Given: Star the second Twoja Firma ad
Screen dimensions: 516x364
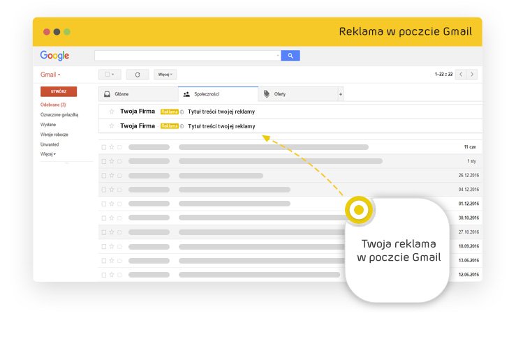Looking at the screenshot, I should click(112, 126).
